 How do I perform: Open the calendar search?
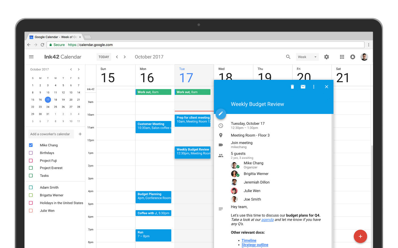click(288, 57)
